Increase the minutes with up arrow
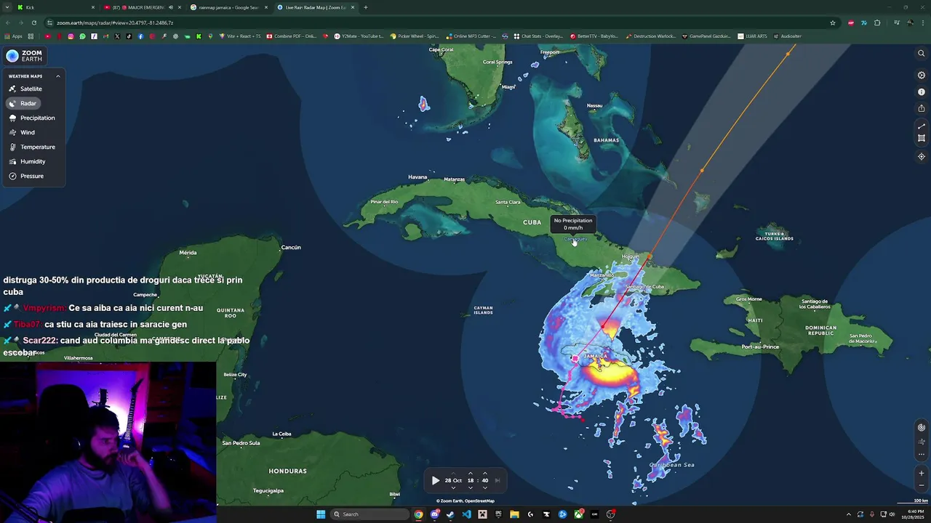Image resolution: width=931 pixels, height=523 pixels. [x=485, y=473]
